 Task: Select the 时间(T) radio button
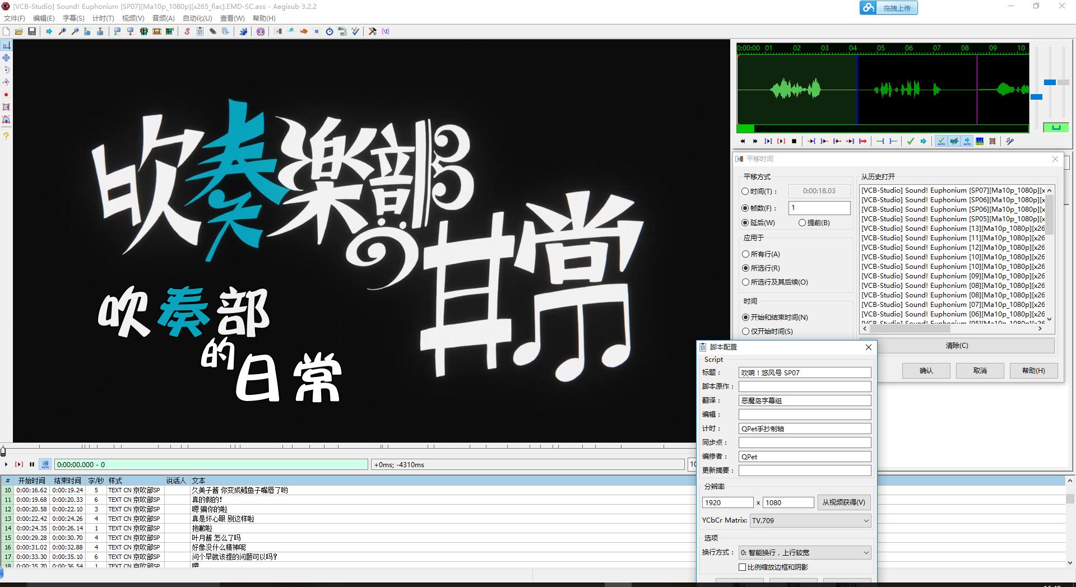pos(745,191)
